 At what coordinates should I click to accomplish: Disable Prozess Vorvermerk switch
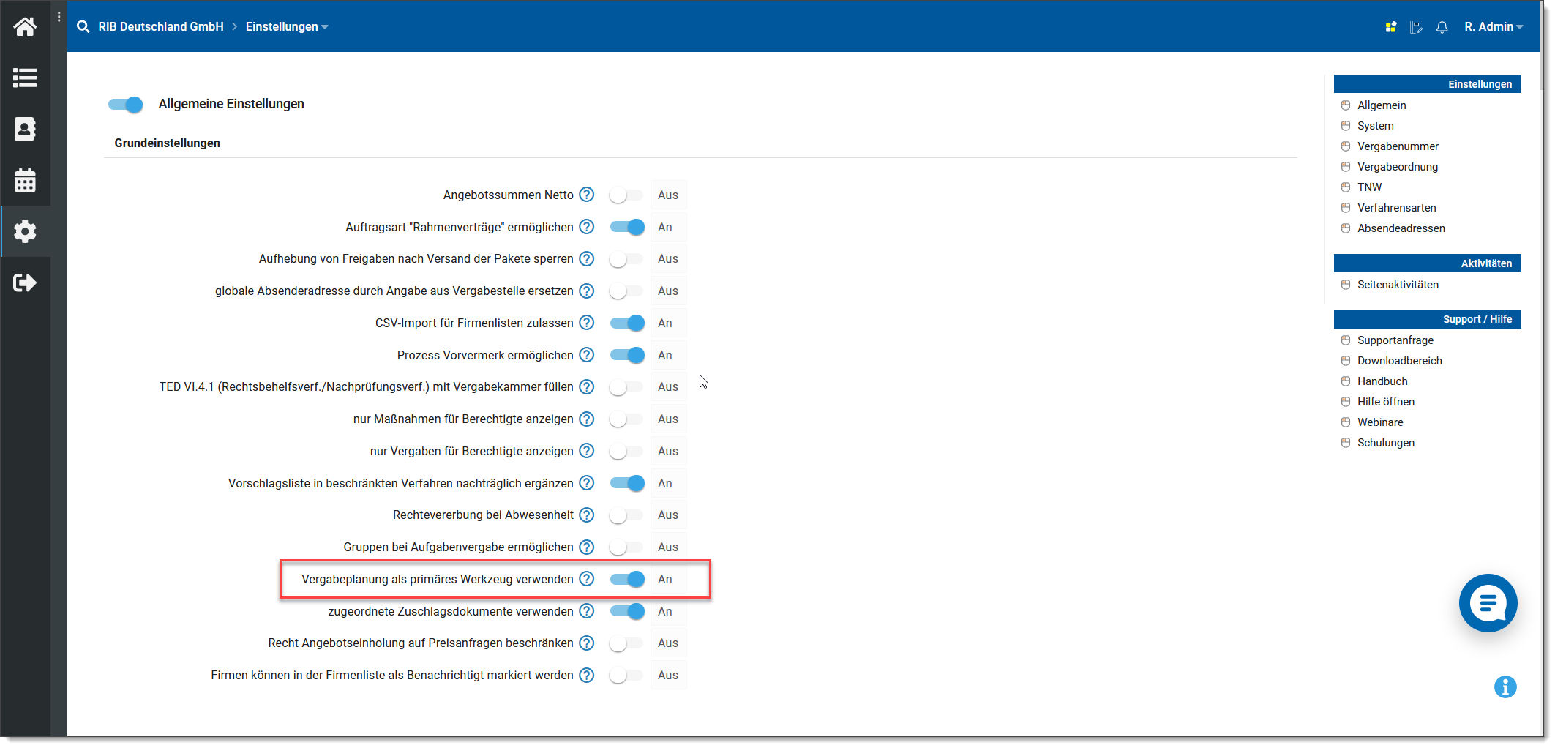click(x=627, y=355)
